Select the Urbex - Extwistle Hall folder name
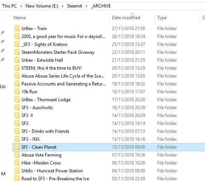This screenshot has width=205, height=181. tap(42, 60)
